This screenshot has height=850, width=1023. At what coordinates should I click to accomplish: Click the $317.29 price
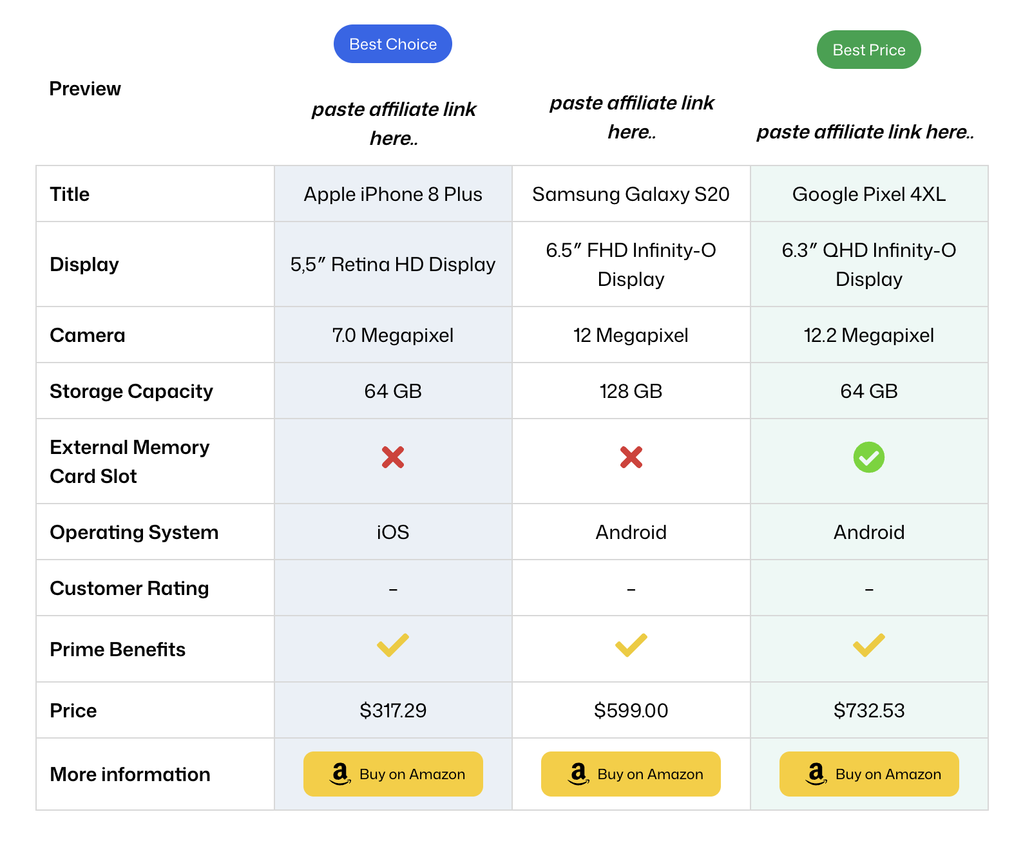coord(393,711)
